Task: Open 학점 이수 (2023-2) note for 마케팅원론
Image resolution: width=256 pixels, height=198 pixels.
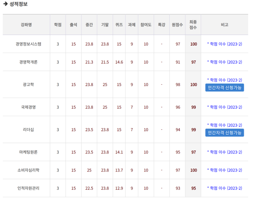Action: coord(225,152)
